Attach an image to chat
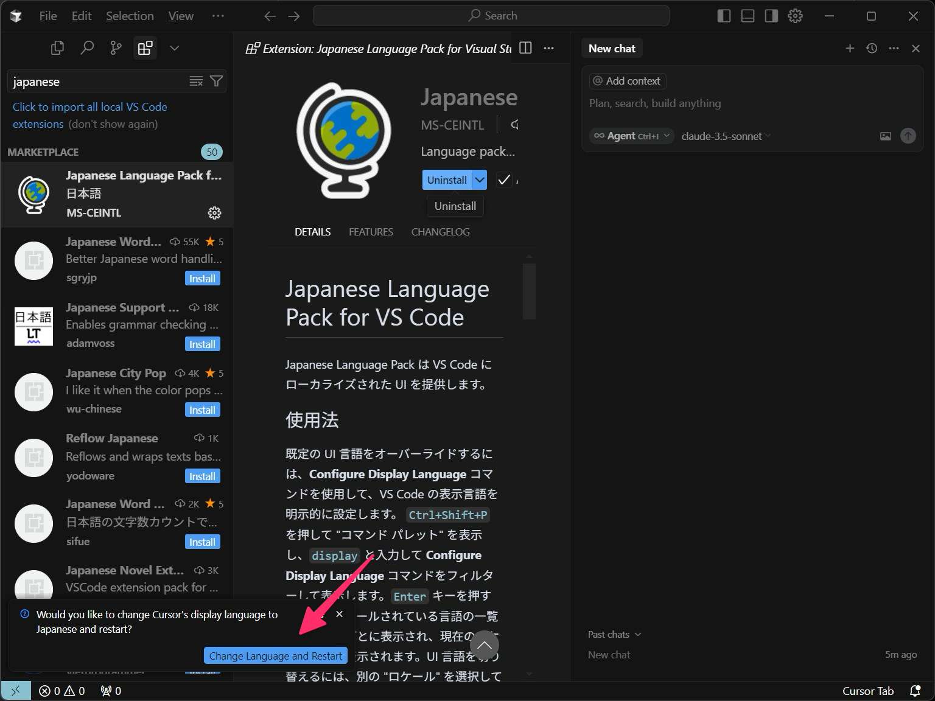Viewport: 935px width, 701px height. click(886, 136)
